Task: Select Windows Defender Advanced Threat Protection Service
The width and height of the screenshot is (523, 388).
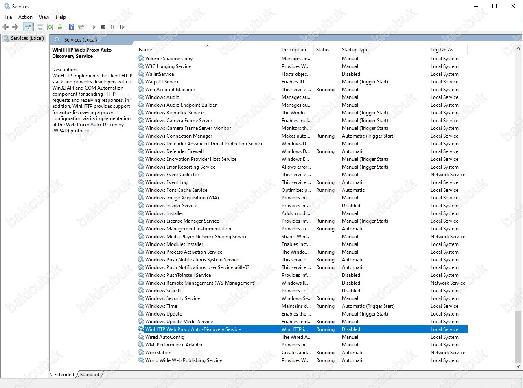Action: coord(302,144)
